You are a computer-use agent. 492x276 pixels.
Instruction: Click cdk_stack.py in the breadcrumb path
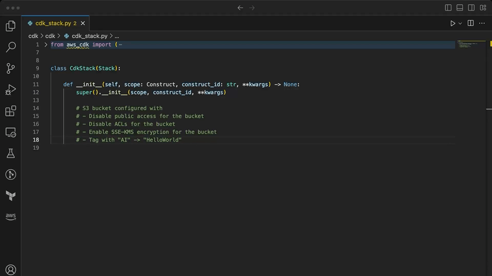coord(89,36)
